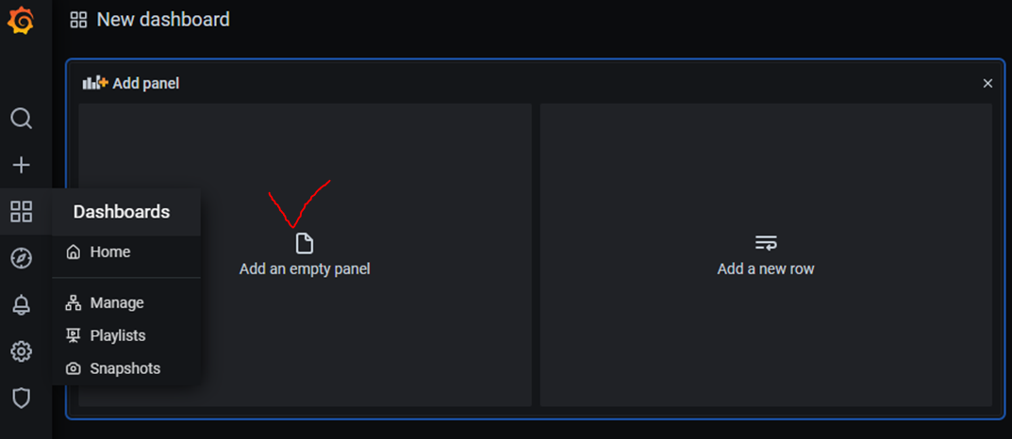The height and width of the screenshot is (439, 1012).
Task: Open Explore via the compass icon
Action: click(x=22, y=258)
